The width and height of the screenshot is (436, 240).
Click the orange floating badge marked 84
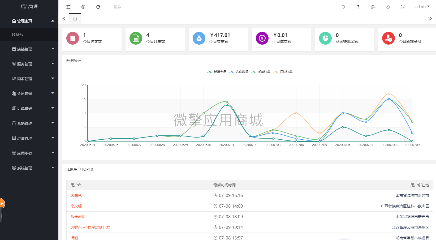point(2,204)
